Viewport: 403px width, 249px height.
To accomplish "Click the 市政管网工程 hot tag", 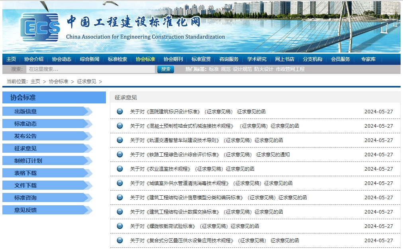I will [290, 69].
